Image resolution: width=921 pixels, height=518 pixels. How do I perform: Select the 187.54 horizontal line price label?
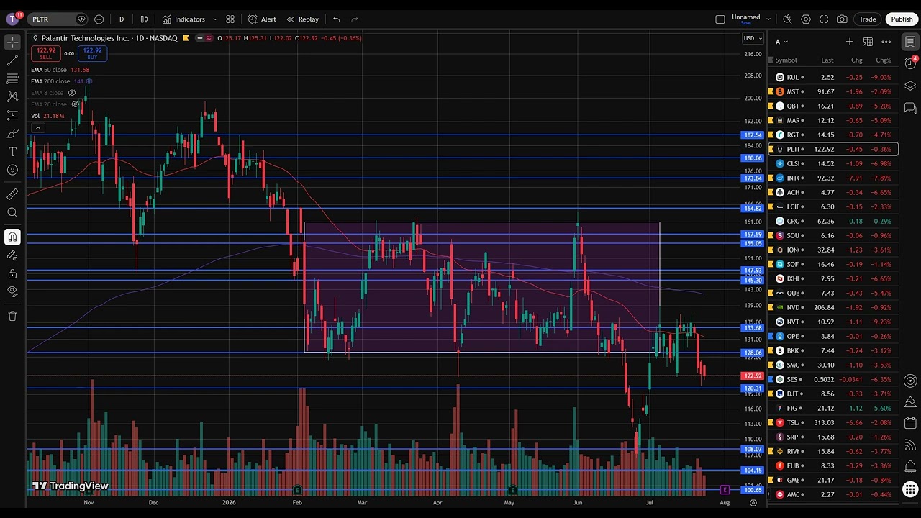coord(753,135)
